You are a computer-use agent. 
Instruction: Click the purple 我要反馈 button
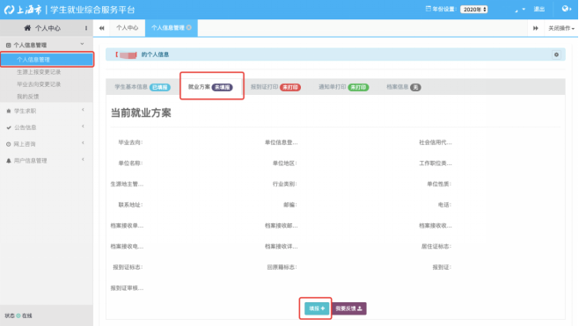348,308
